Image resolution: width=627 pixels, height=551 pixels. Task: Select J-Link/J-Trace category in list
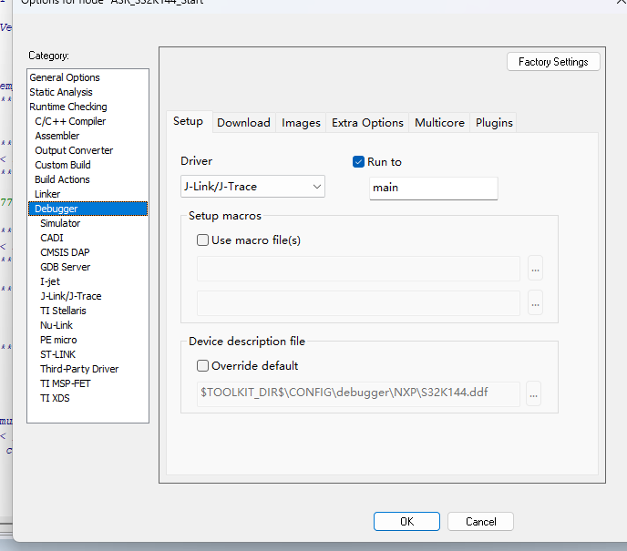tap(71, 296)
